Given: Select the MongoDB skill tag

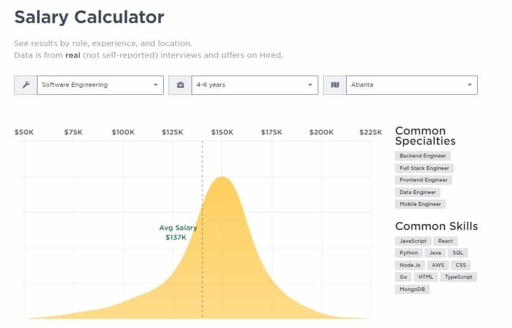Looking at the screenshot, I should [x=412, y=289].
